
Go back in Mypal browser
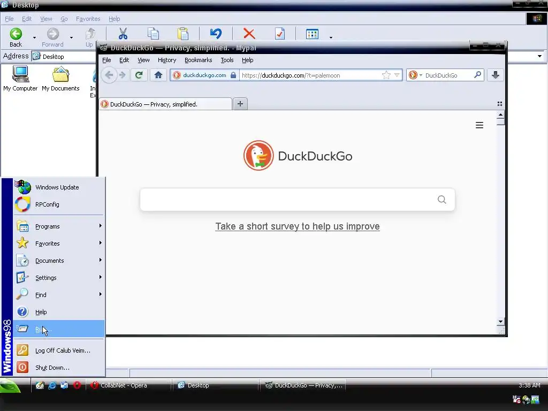pos(109,75)
